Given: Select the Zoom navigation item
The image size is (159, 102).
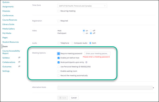Looking at the screenshot, I should pos(5,47).
